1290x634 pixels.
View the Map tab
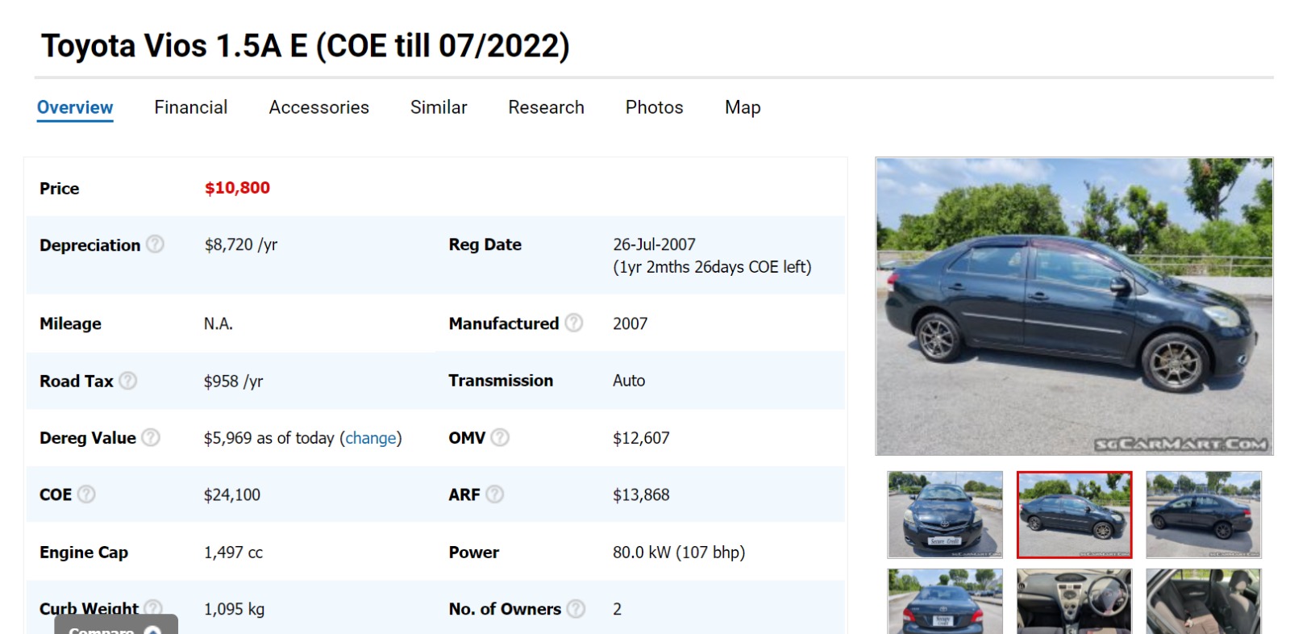(x=742, y=107)
